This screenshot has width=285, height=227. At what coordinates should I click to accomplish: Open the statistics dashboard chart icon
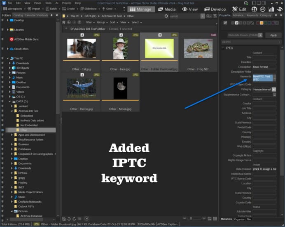272,9
